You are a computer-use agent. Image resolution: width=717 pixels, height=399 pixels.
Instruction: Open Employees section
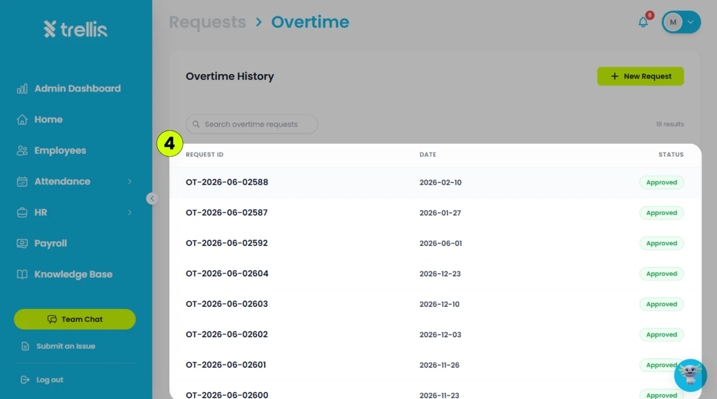60,150
